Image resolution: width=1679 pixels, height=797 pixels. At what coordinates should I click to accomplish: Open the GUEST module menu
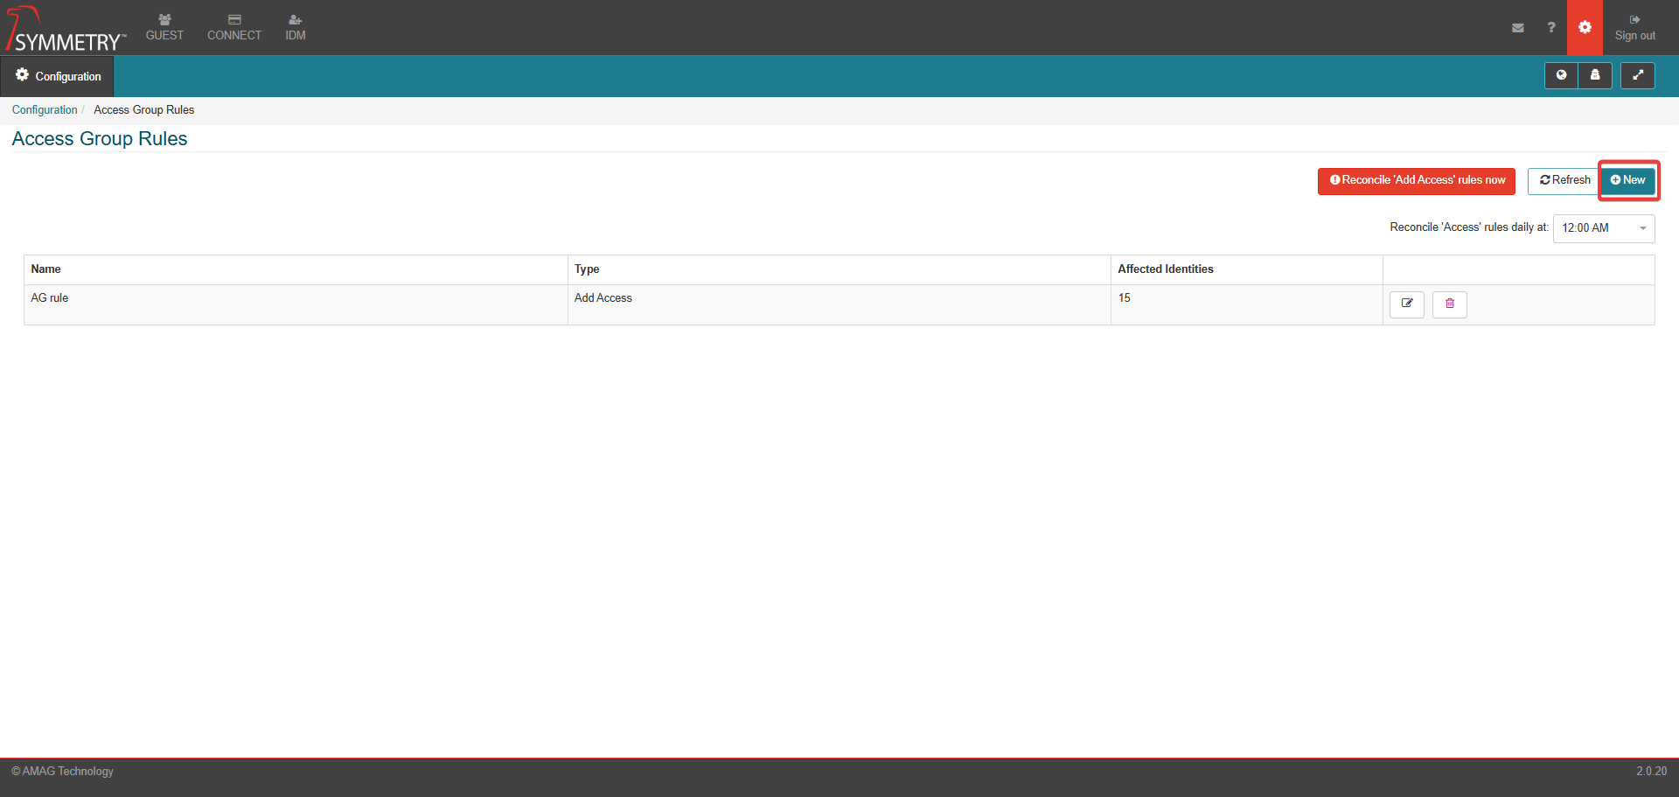164,28
